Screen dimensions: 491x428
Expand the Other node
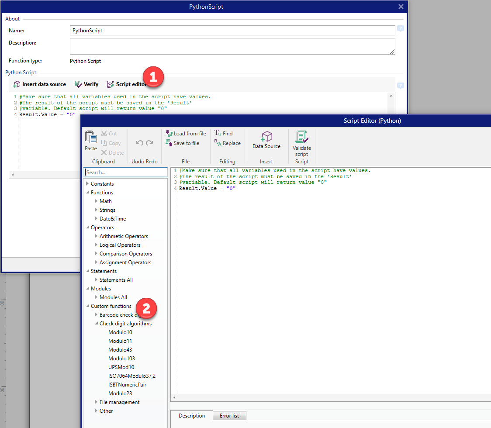pyautogui.click(x=96, y=411)
